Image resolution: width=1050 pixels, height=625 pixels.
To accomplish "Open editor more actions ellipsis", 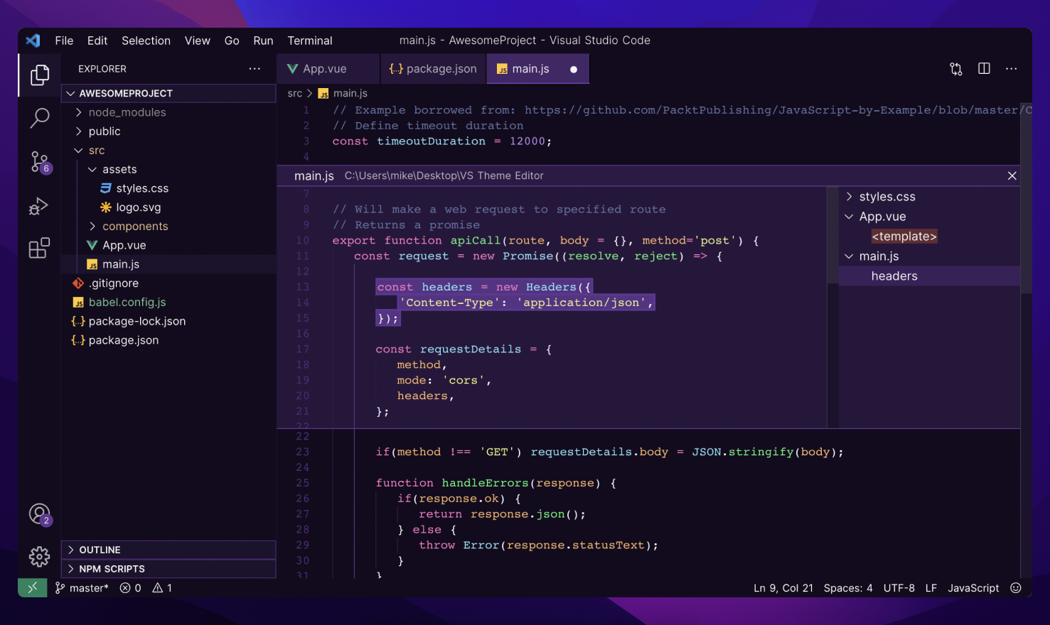I will (1012, 69).
